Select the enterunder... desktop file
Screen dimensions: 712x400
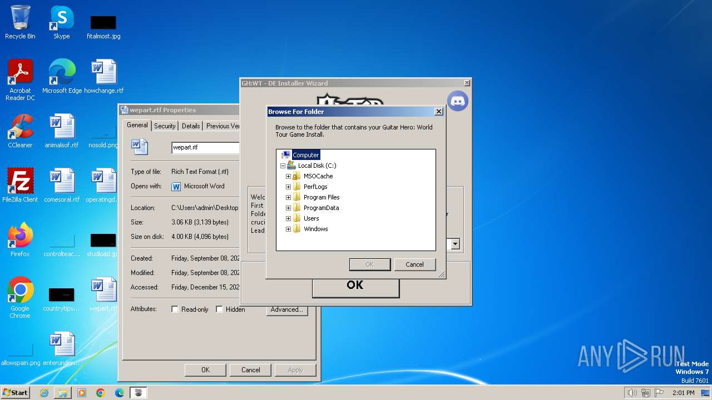pyautogui.click(x=61, y=349)
